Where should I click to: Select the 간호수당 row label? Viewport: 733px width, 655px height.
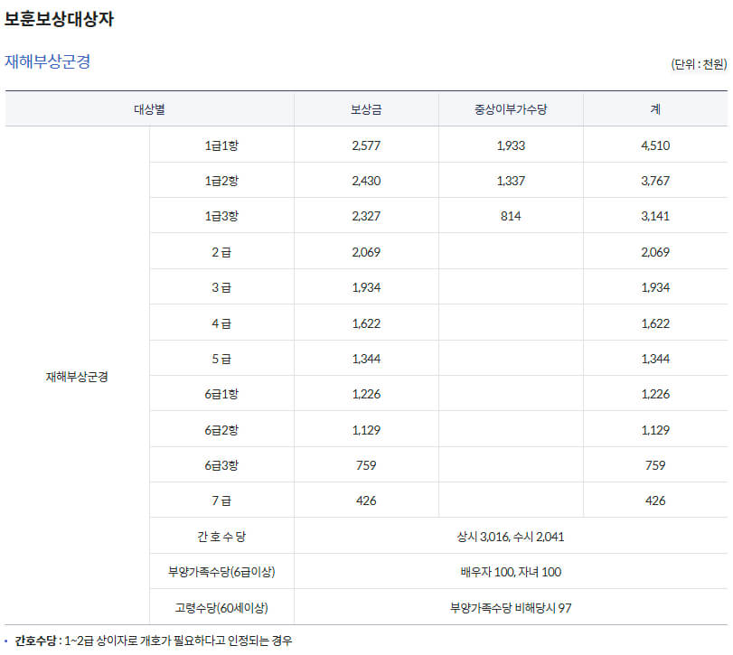coord(221,535)
